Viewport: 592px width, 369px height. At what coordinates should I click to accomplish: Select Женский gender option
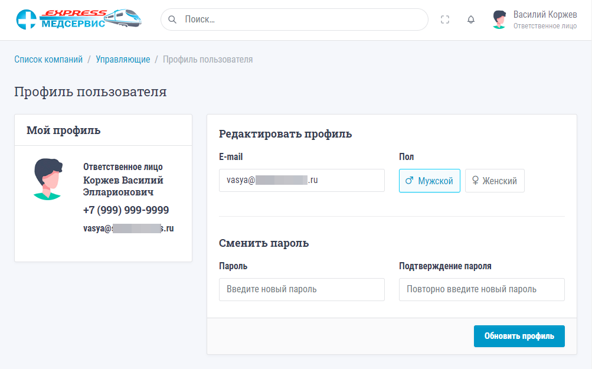pos(494,181)
